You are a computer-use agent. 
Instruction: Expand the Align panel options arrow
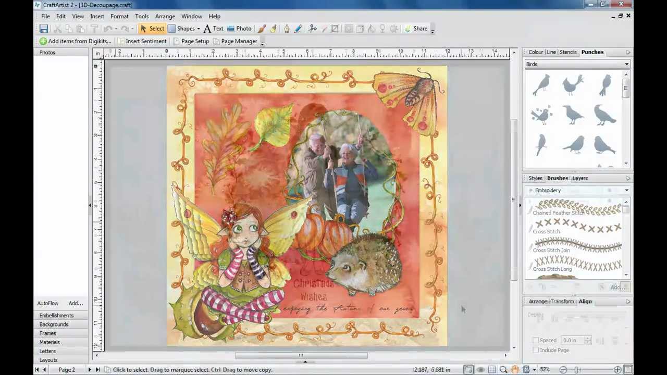[x=628, y=302]
